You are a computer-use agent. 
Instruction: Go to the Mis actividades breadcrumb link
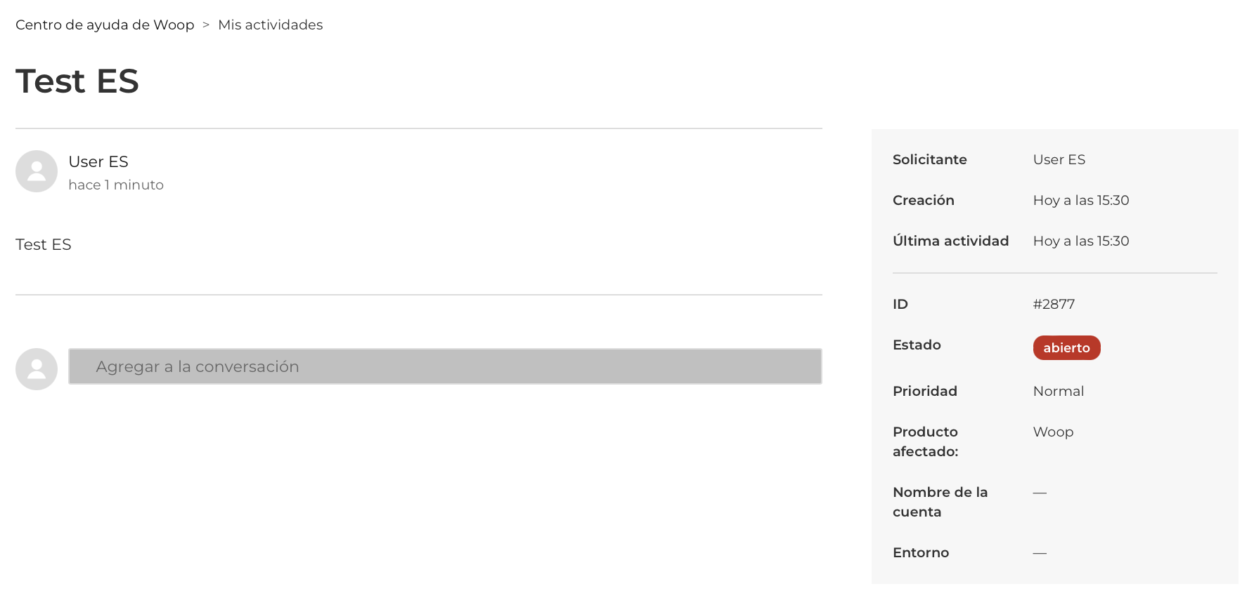tap(270, 25)
